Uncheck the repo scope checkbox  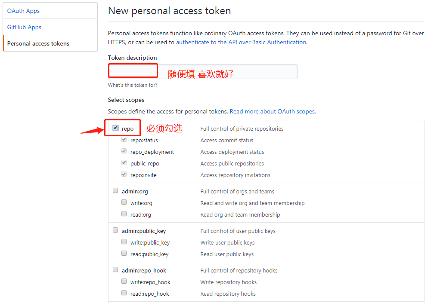point(115,128)
